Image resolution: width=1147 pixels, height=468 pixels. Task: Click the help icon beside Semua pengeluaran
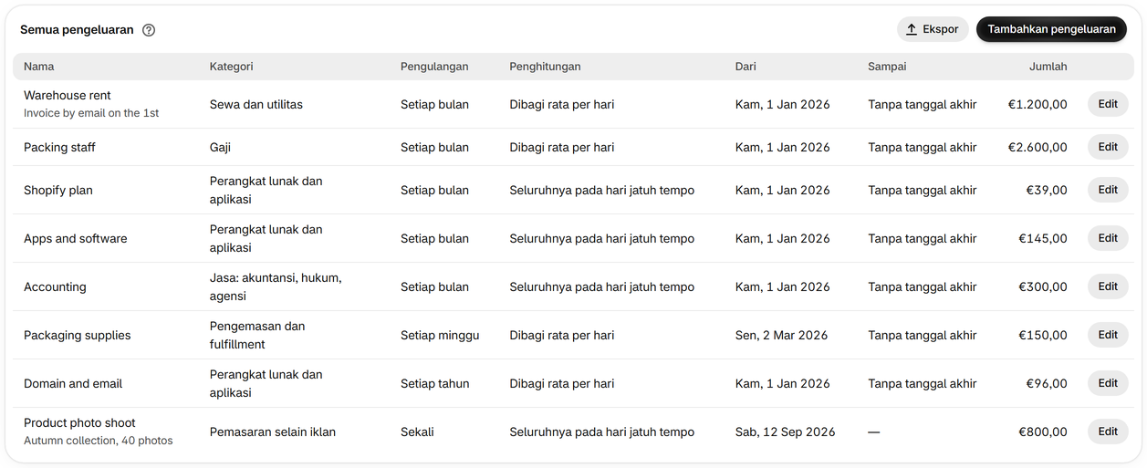149,30
